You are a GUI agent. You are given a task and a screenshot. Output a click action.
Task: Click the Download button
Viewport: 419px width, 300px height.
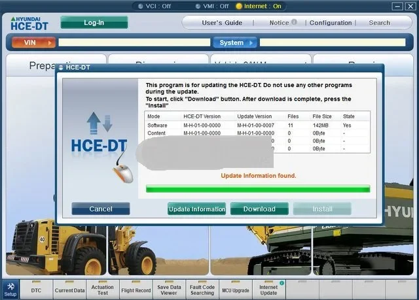259,208
